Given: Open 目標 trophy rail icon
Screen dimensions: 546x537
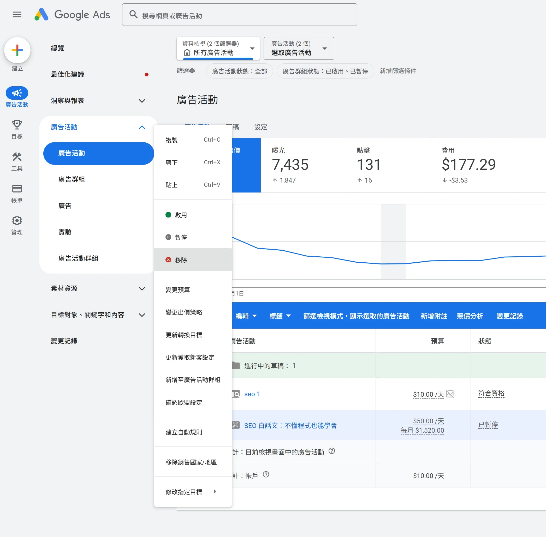Looking at the screenshot, I should (17, 124).
